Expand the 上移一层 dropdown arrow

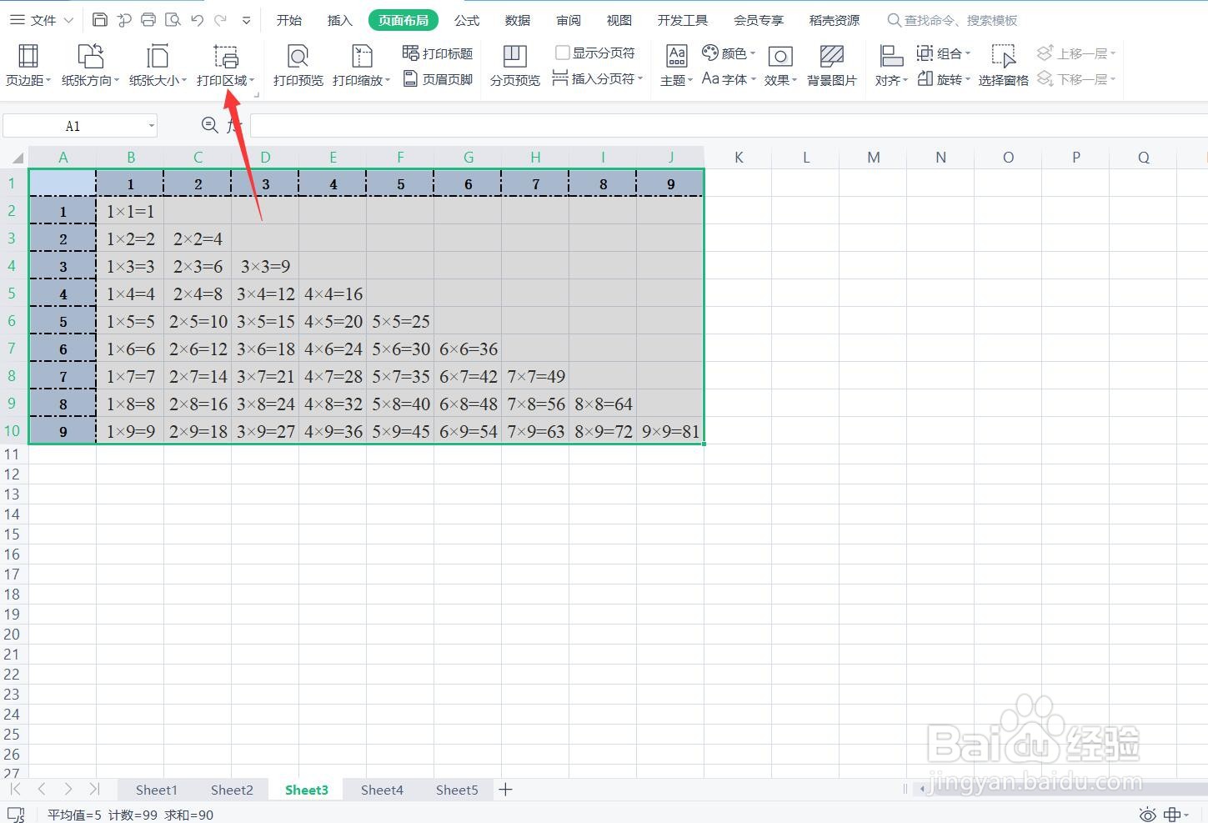pyautogui.click(x=1113, y=53)
